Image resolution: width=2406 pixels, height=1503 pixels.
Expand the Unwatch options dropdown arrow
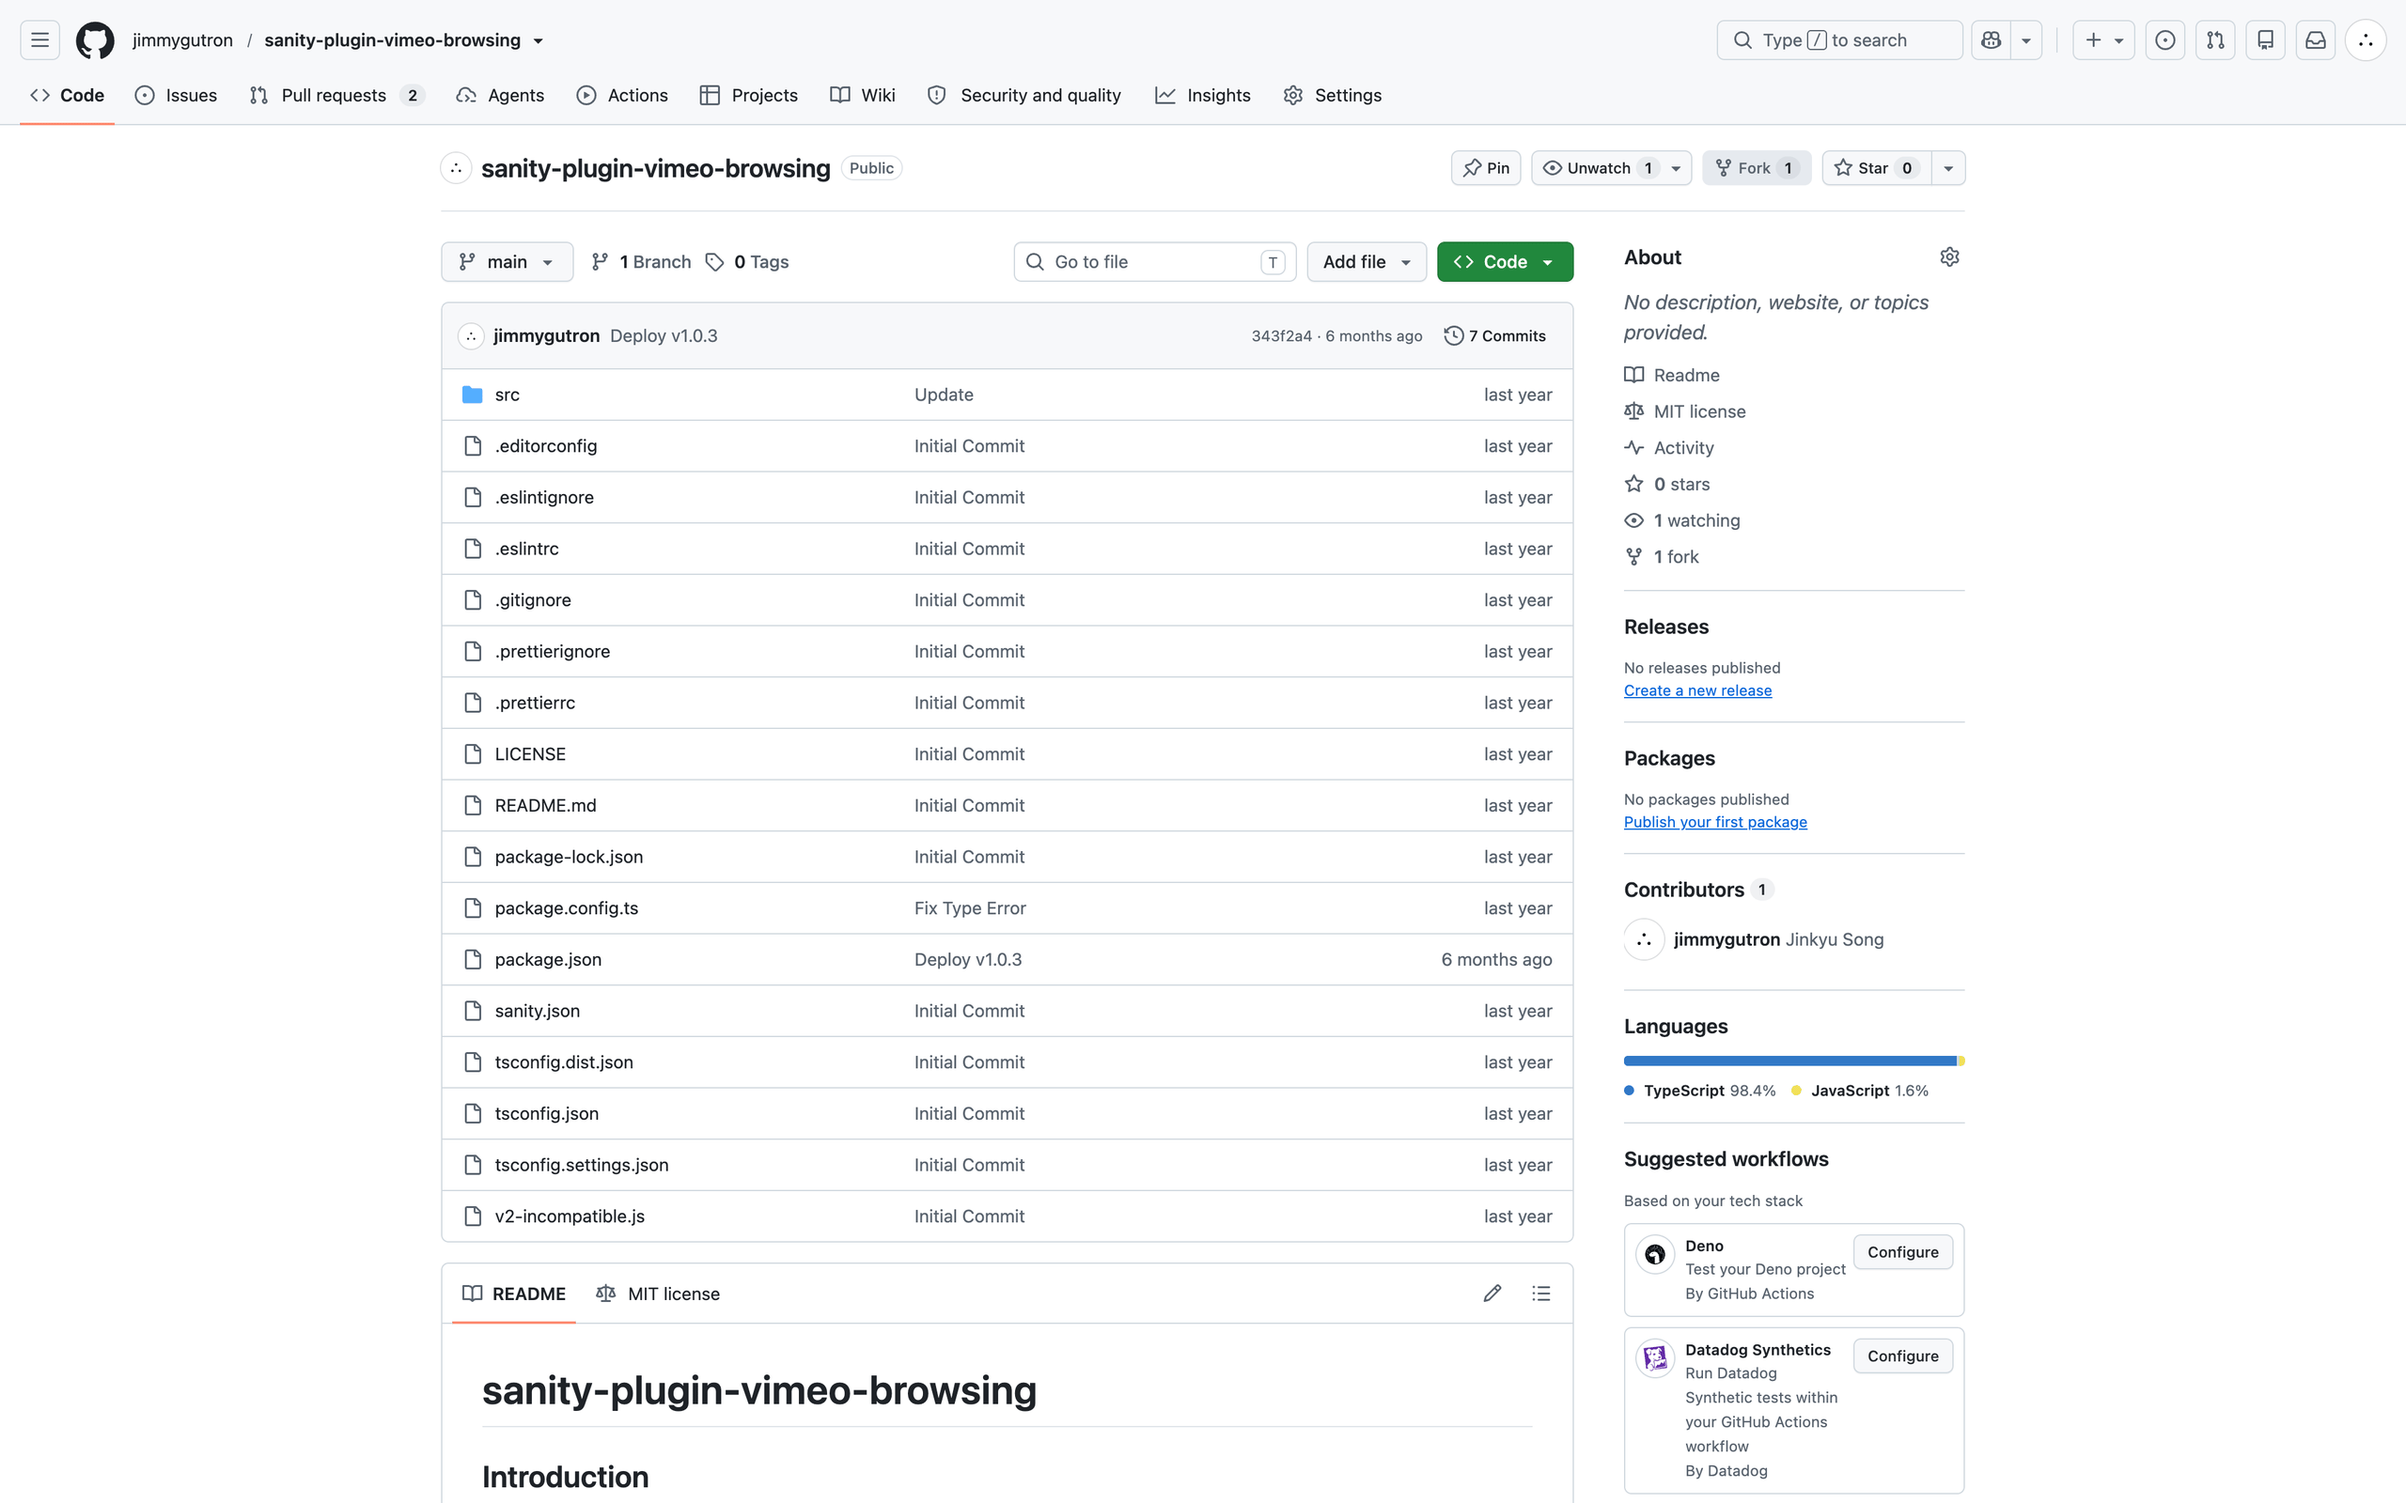[1677, 168]
